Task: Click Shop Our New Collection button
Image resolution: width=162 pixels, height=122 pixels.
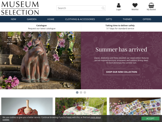Action: click(122, 72)
